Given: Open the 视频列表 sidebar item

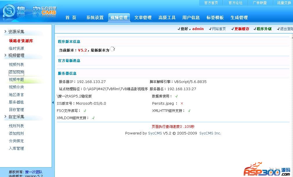Looking at the screenshot, I should click(16, 64).
